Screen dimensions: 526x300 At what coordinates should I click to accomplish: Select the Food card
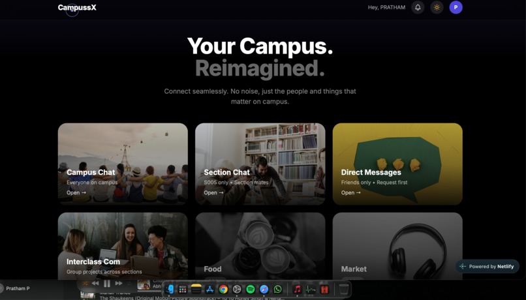click(x=260, y=246)
